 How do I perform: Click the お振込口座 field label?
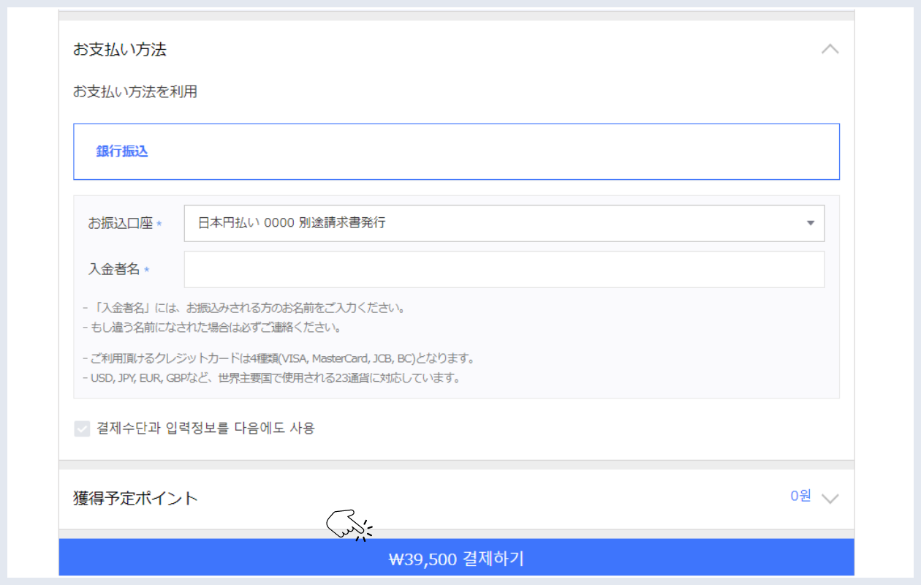coord(121,224)
